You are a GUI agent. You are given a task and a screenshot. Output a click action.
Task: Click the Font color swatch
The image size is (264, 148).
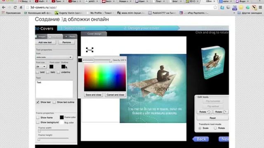pos(51,67)
